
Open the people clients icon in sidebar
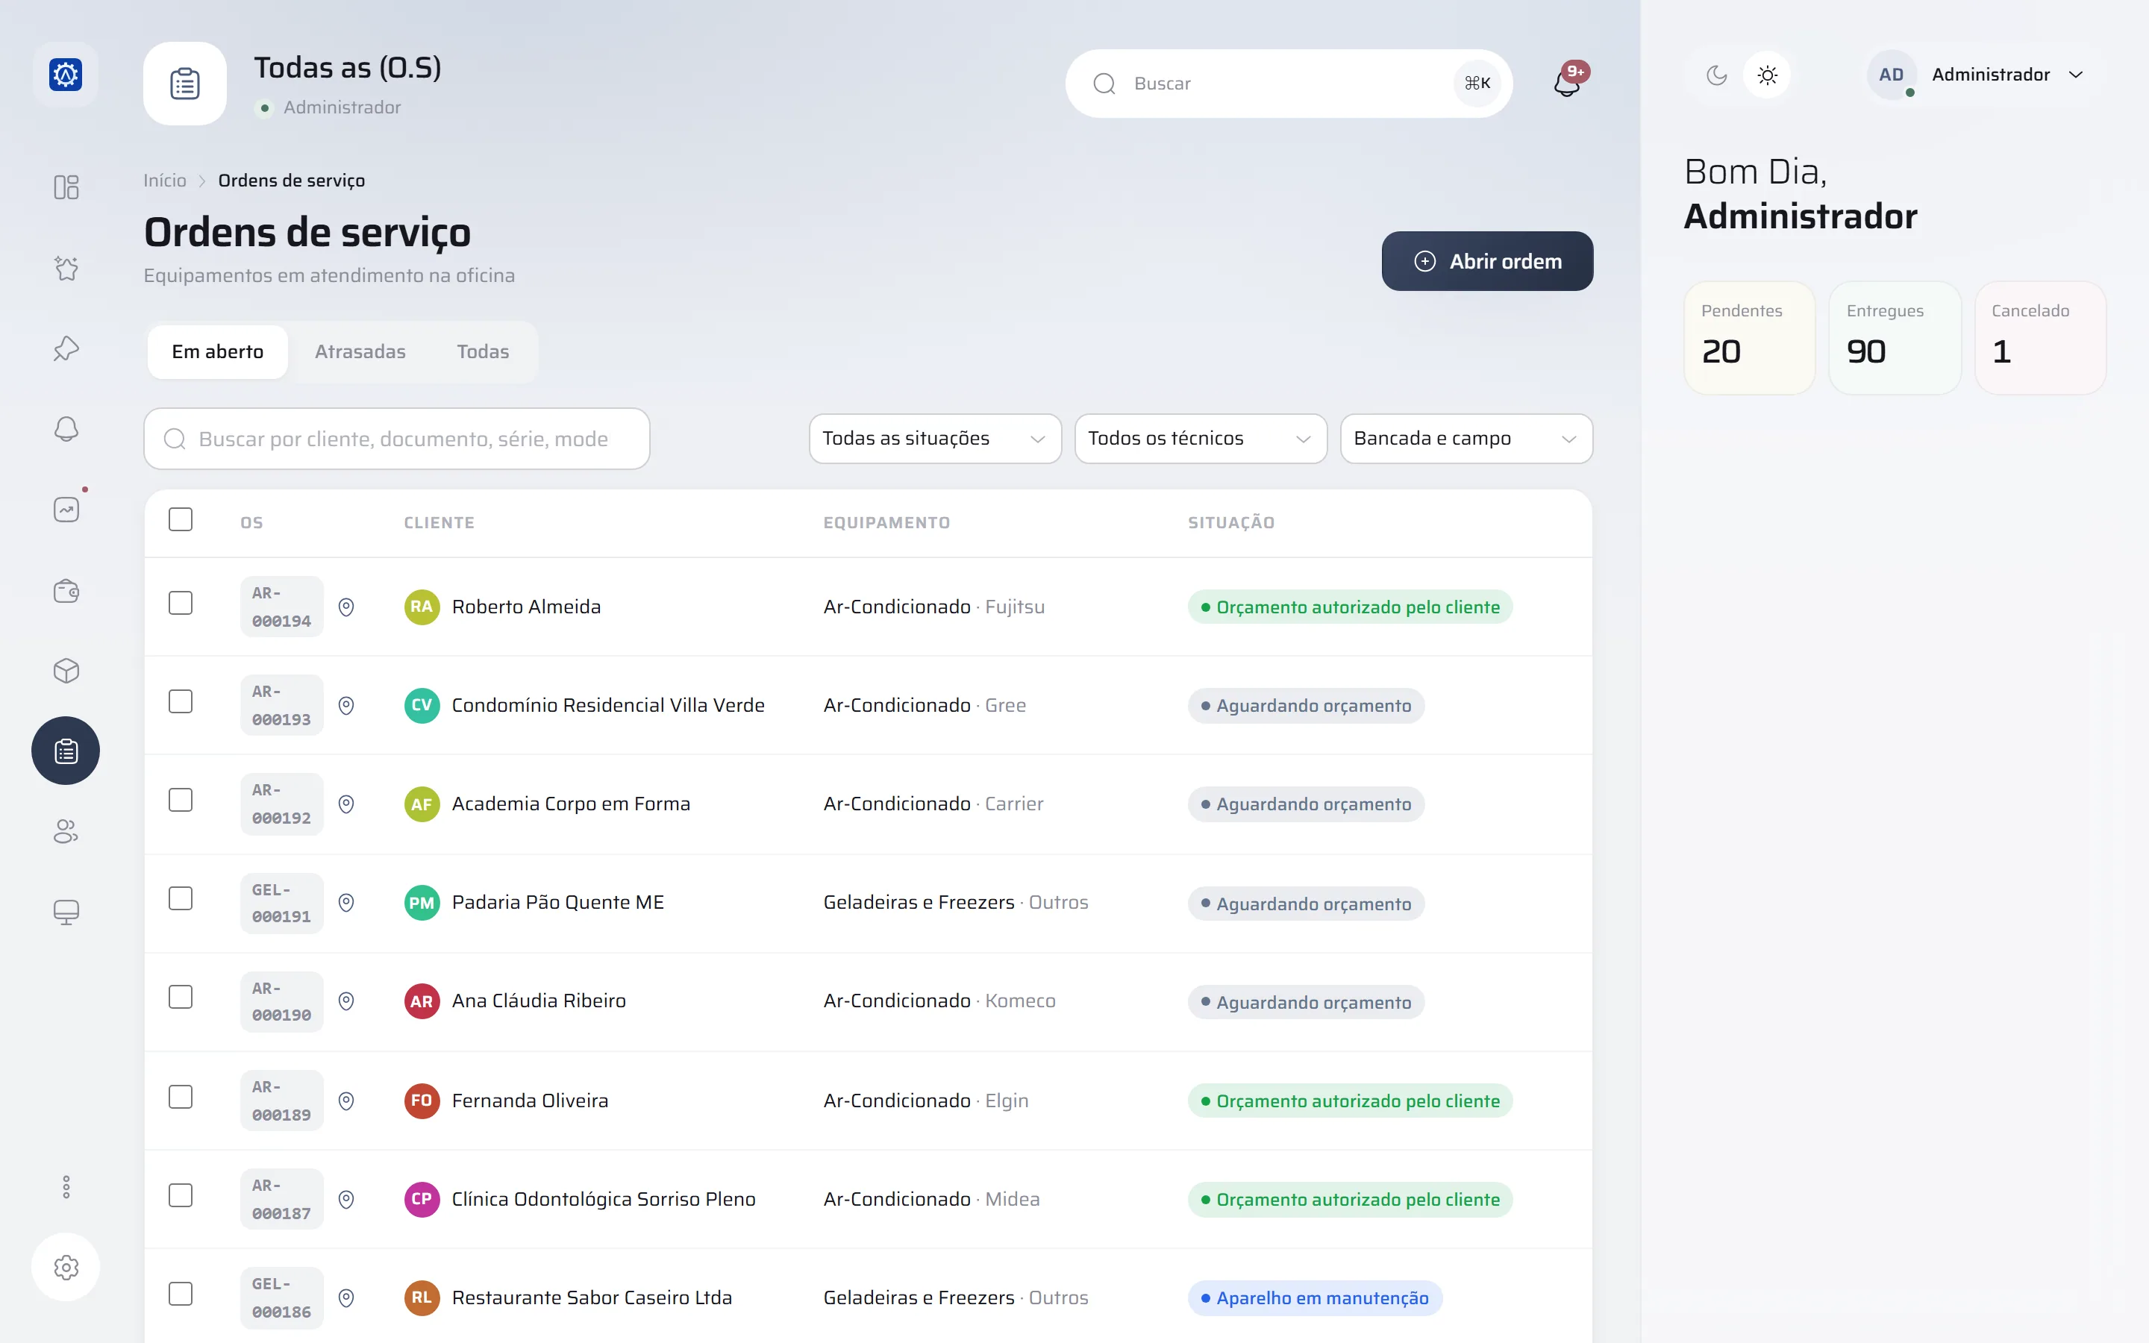coord(66,831)
